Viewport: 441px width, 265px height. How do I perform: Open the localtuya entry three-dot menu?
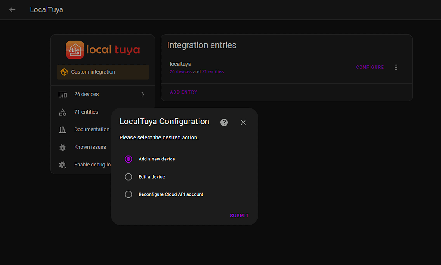pyautogui.click(x=396, y=67)
